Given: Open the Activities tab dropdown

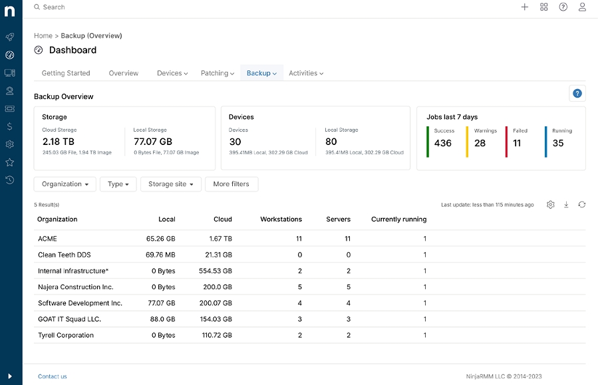Looking at the screenshot, I should coord(306,73).
